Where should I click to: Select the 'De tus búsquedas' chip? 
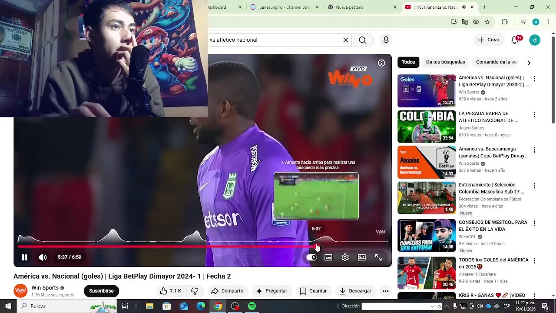pyautogui.click(x=445, y=62)
